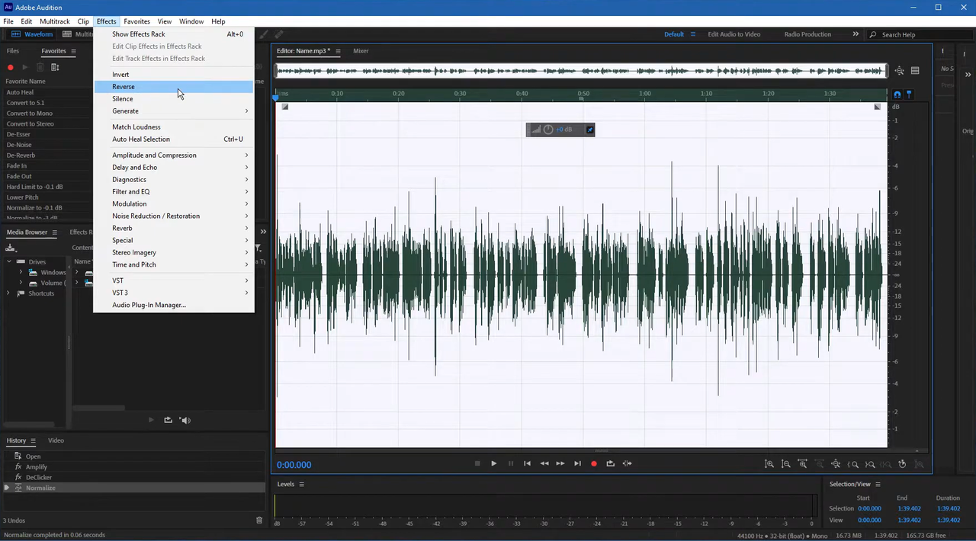The width and height of the screenshot is (976, 541).
Task: Toggle Loop Playback in the transport
Action: point(610,463)
